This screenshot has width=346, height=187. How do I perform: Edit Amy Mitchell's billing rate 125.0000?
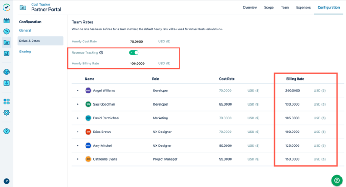[292, 145]
